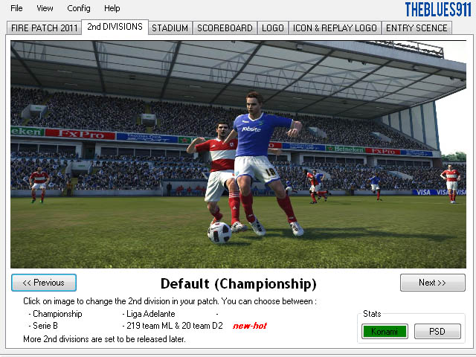
Task: Open the Config menu
Action: pos(79,8)
